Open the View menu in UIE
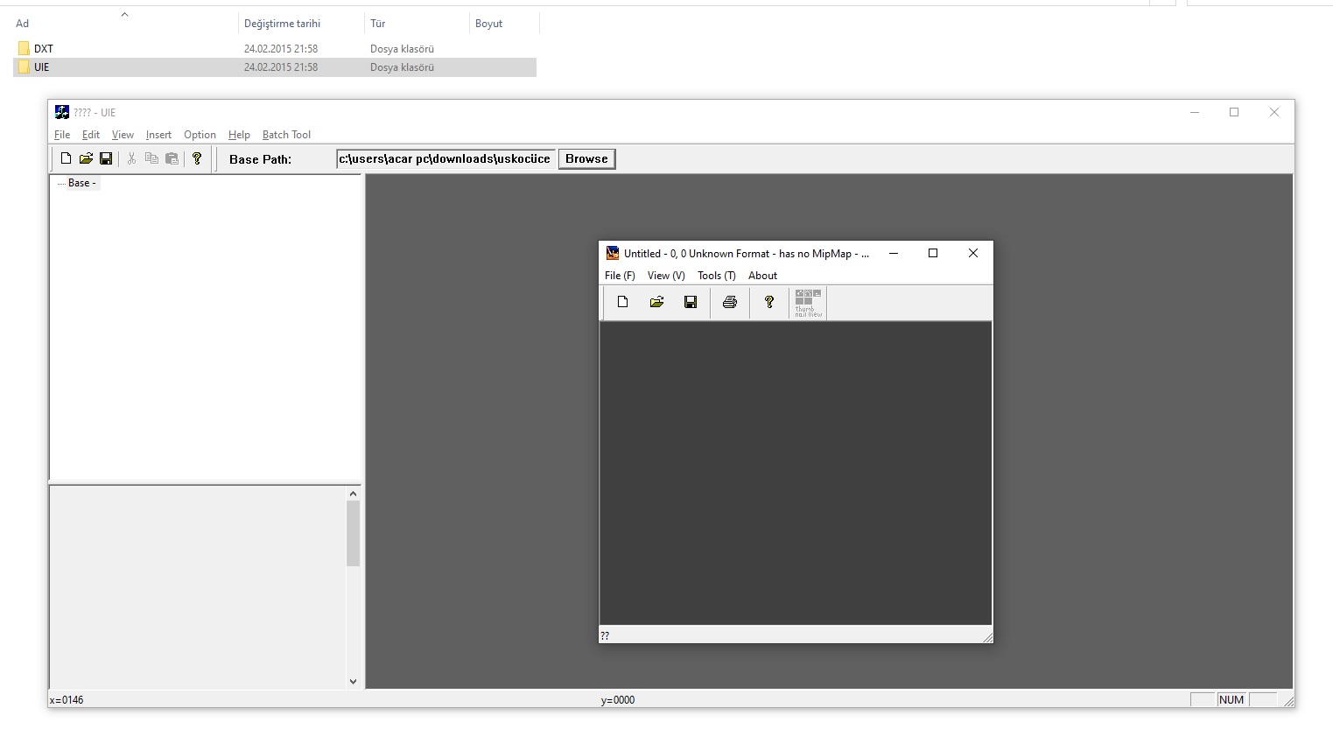1333x750 pixels. 123,135
